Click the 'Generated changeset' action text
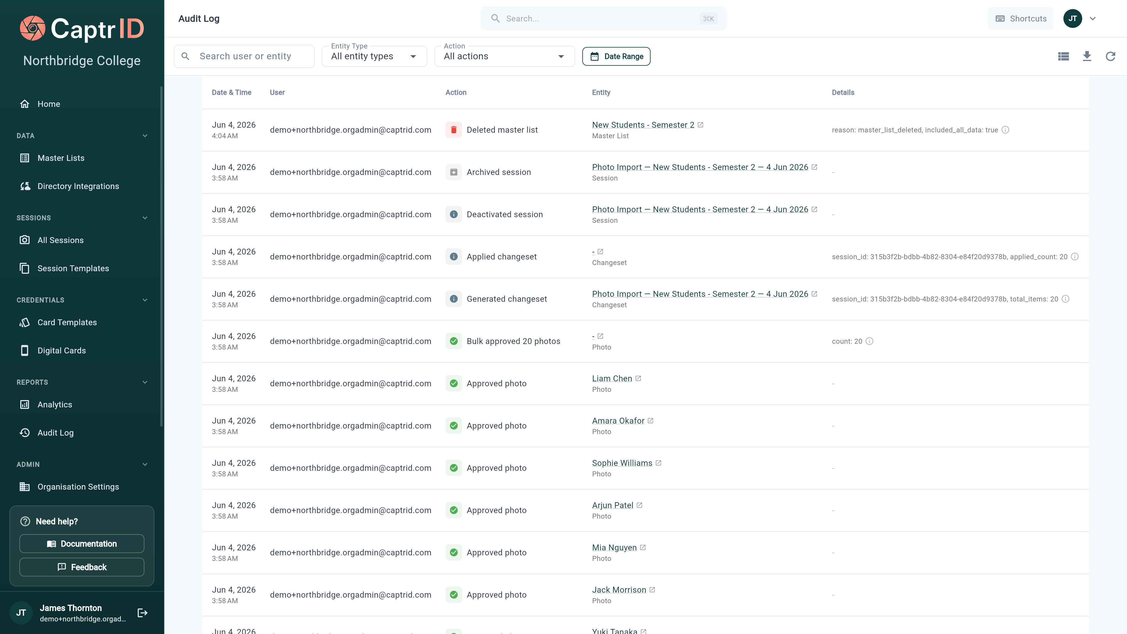The height and width of the screenshot is (634, 1127). click(507, 299)
